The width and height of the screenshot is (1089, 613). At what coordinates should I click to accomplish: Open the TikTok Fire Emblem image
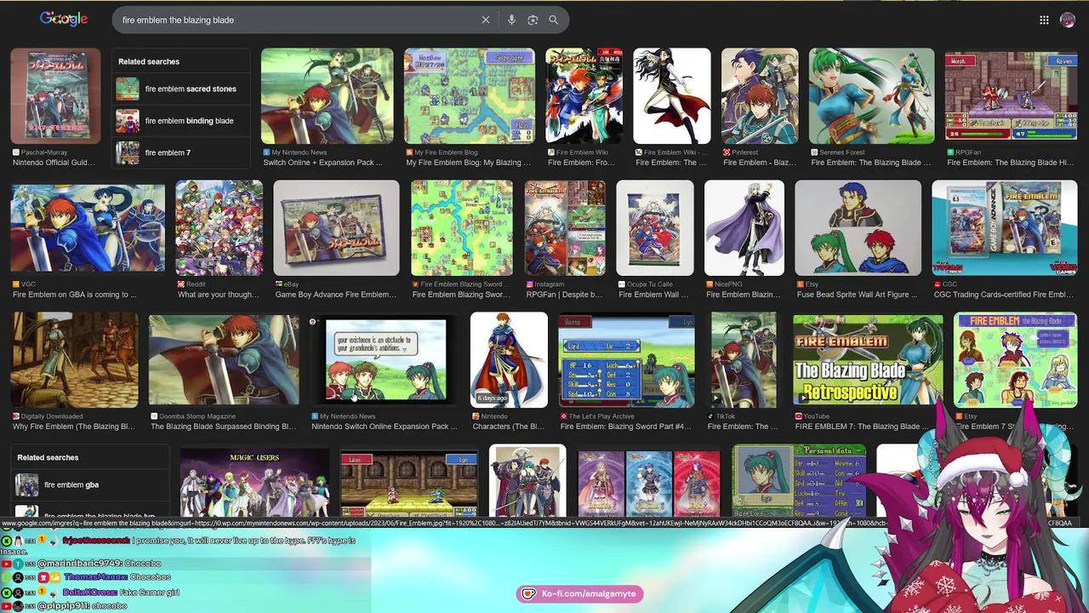pos(744,359)
